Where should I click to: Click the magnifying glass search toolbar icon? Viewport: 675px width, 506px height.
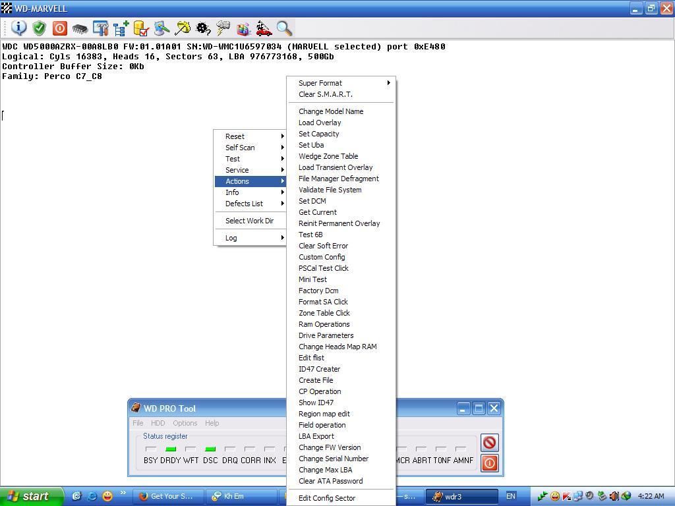(x=284, y=28)
